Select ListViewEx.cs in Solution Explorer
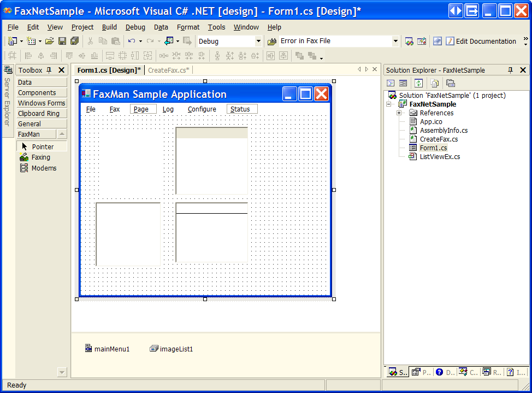The image size is (532, 393). tap(440, 156)
